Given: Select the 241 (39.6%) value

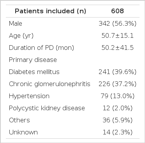Looking at the screenshot, I should [117, 72].
